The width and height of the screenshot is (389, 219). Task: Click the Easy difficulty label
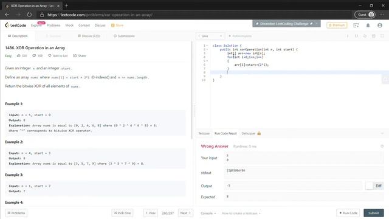coord(8,56)
